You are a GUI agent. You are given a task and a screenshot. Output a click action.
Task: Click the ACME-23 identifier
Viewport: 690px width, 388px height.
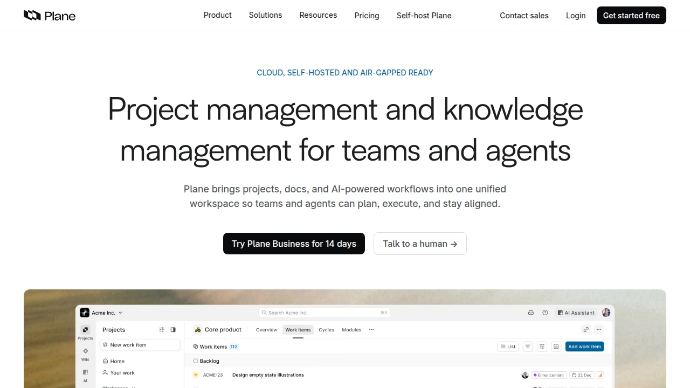click(213, 375)
